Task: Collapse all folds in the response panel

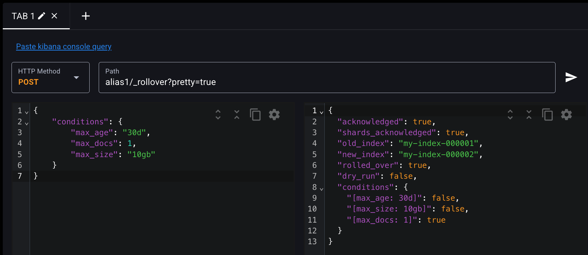Action: 529,114
